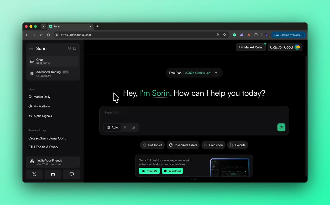Bookmark this page with star icon
The height and width of the screenshot is (205, 330).
pos(224,35)
